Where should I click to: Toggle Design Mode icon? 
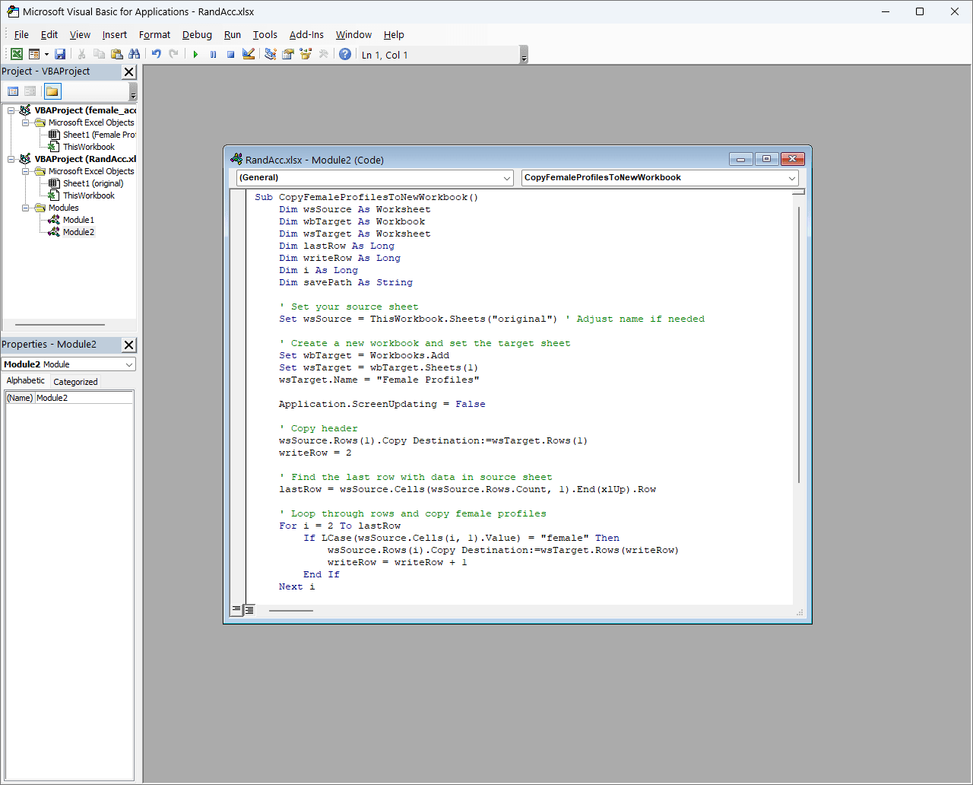249,54
